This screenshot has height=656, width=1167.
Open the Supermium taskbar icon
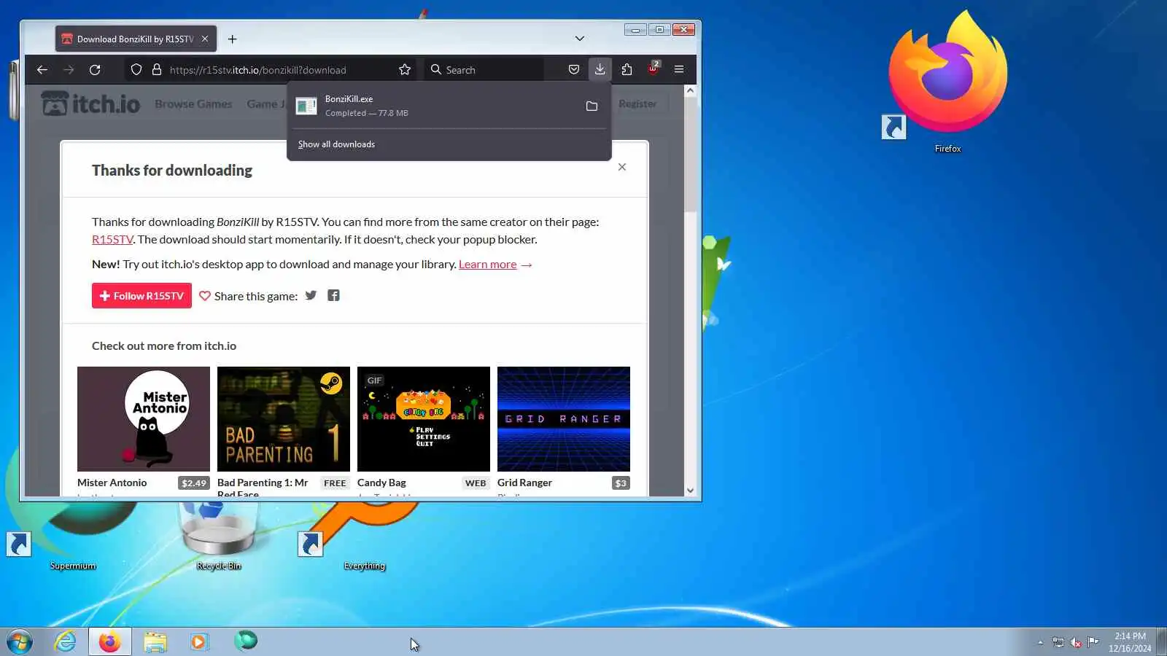pyautogui.click(x=246, y=641)
